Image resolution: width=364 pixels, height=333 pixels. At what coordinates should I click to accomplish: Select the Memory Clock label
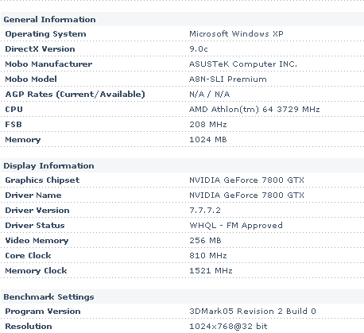click(x=36, y=271)
